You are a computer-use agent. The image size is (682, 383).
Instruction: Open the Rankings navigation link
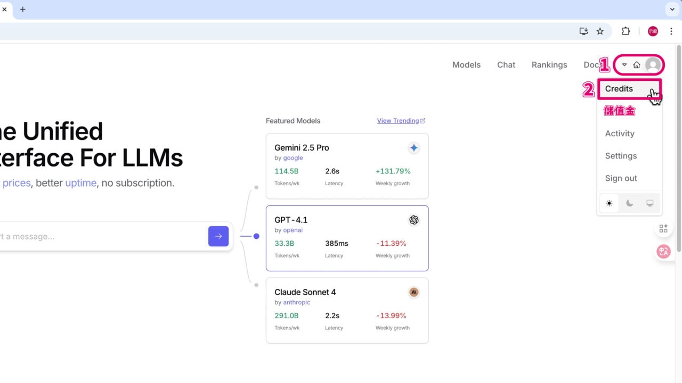[x=549, y=65]
